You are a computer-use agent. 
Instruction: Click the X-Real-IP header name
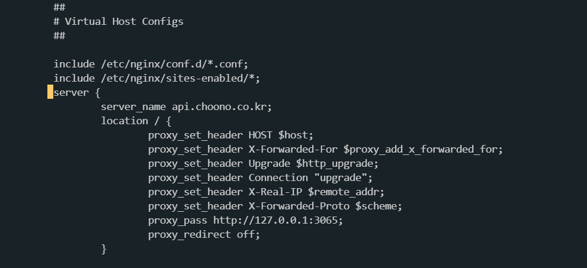tap(275, 192)
